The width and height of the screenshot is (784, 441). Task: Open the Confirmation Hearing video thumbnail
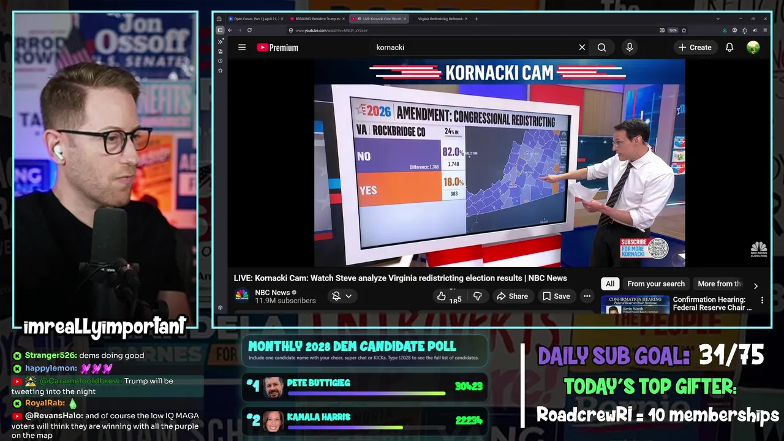point(635,304)
